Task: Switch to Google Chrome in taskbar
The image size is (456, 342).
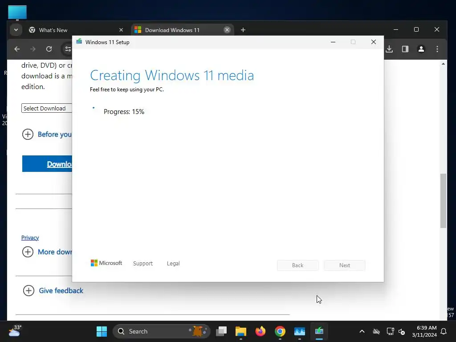Action: (280, 331)
